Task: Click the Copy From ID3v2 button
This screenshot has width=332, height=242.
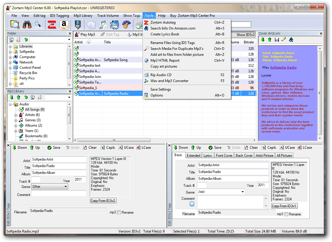Action: click(x=103, y=201)
